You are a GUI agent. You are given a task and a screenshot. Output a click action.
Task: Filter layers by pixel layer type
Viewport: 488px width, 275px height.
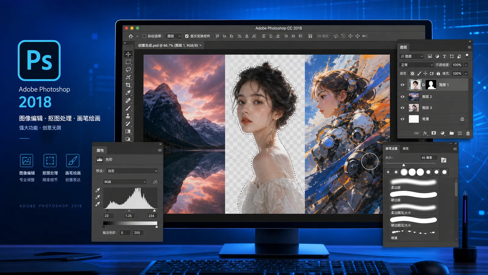pos(430,56)
